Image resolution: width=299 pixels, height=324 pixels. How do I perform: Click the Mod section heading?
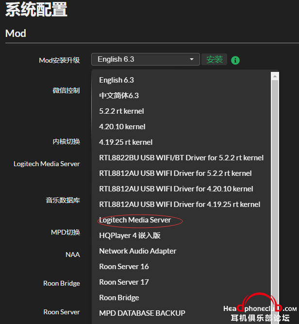coord(16,33)
